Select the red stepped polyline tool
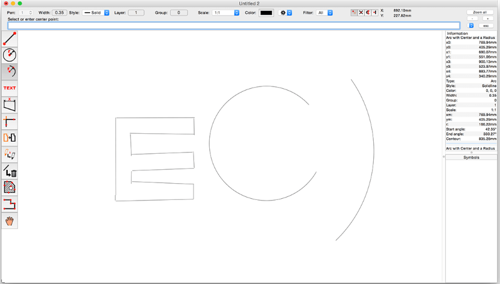500x284 pixels. (x=10, y=205)
